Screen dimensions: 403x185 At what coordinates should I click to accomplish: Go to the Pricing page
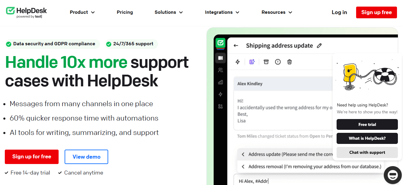[125, 12]
